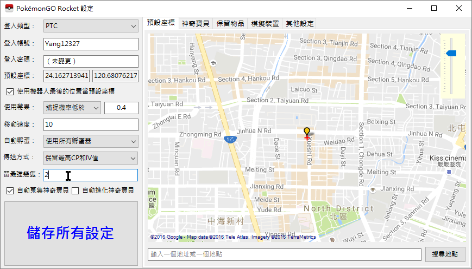Viewport: 472px width, 269px height.
Task: Open the 模擬裝置 tab
Action: point(265,24)
